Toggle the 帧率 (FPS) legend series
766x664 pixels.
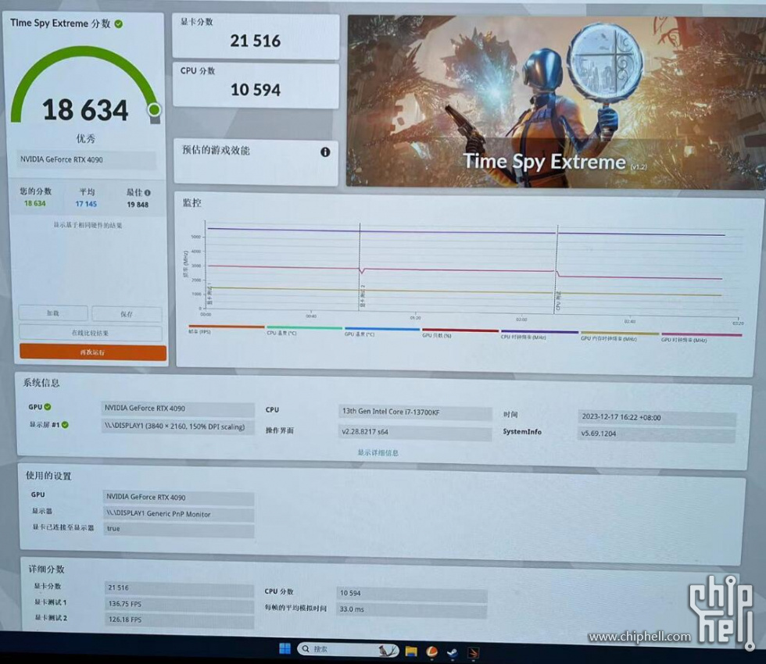tap(226, 329)
